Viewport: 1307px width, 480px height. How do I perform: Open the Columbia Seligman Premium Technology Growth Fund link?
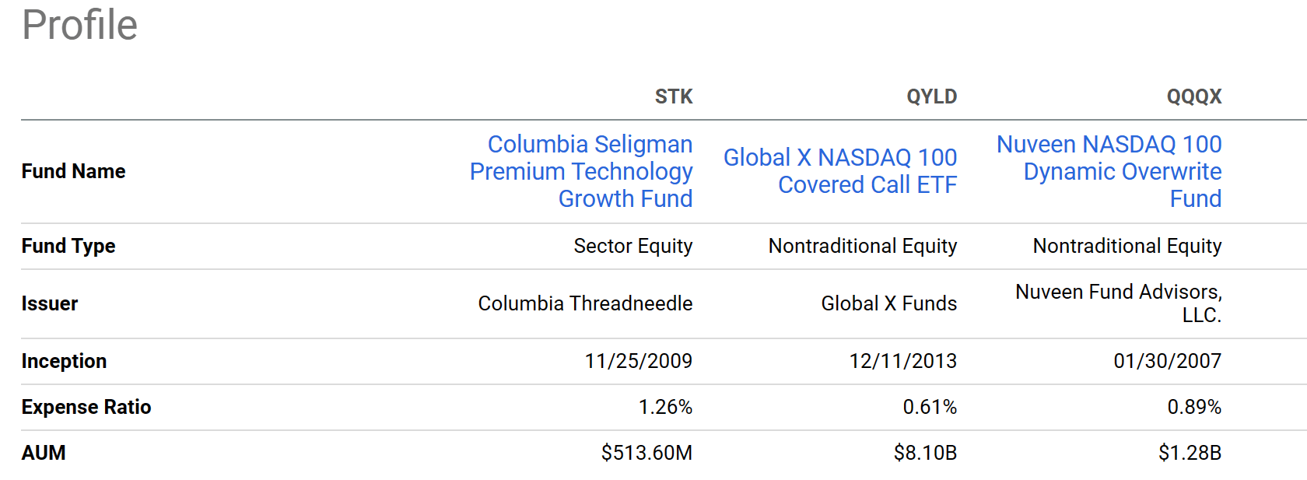pyautogui.click(x=581, y=171)
